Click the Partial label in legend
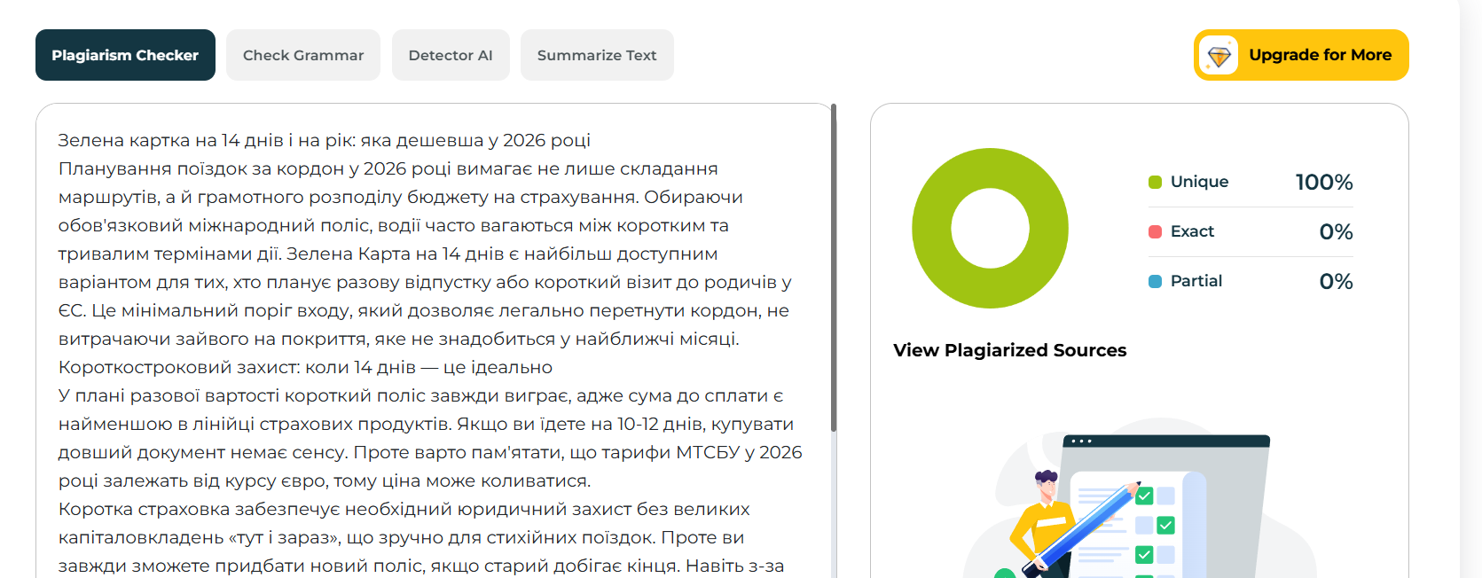 [x=1196, y=281]
